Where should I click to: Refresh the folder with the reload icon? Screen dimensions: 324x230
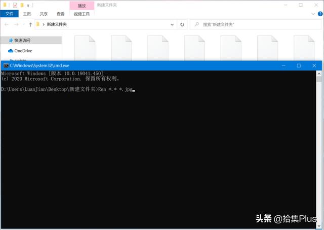pos(182,24)
